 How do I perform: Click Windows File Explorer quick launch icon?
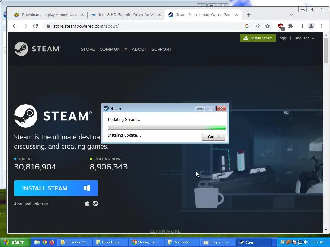point(37,242)
